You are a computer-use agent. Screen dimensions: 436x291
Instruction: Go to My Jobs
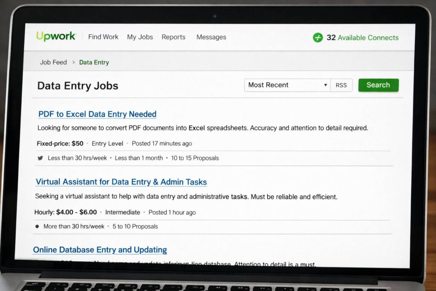tap(140, 37)
